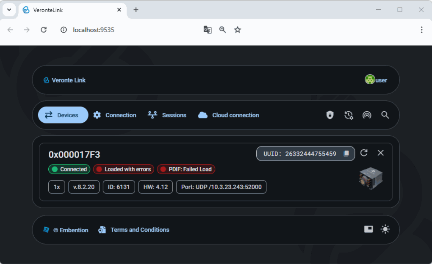This screenshot has width=432, height=264.
Task: Bookmark this page with the star icon
Action: 238,30
